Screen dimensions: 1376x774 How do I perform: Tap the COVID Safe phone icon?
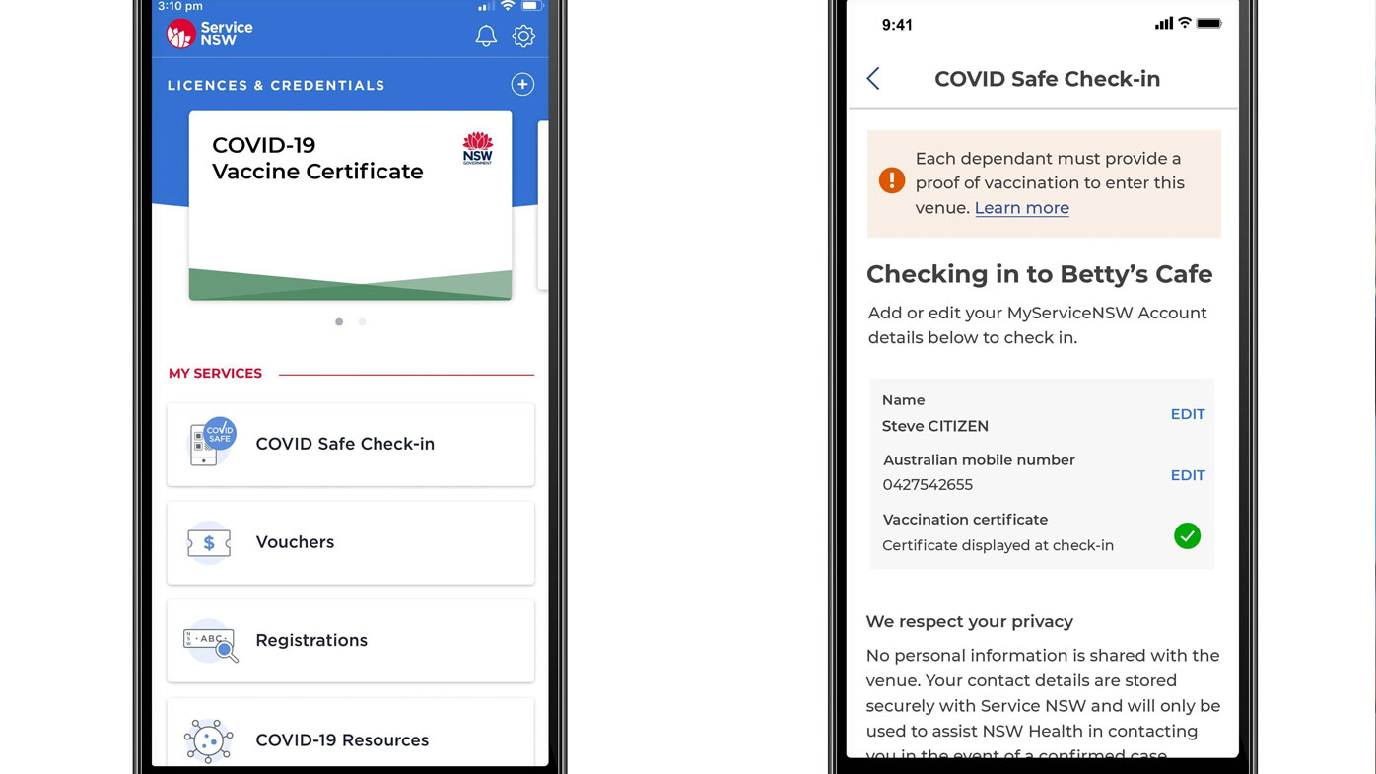211,442
